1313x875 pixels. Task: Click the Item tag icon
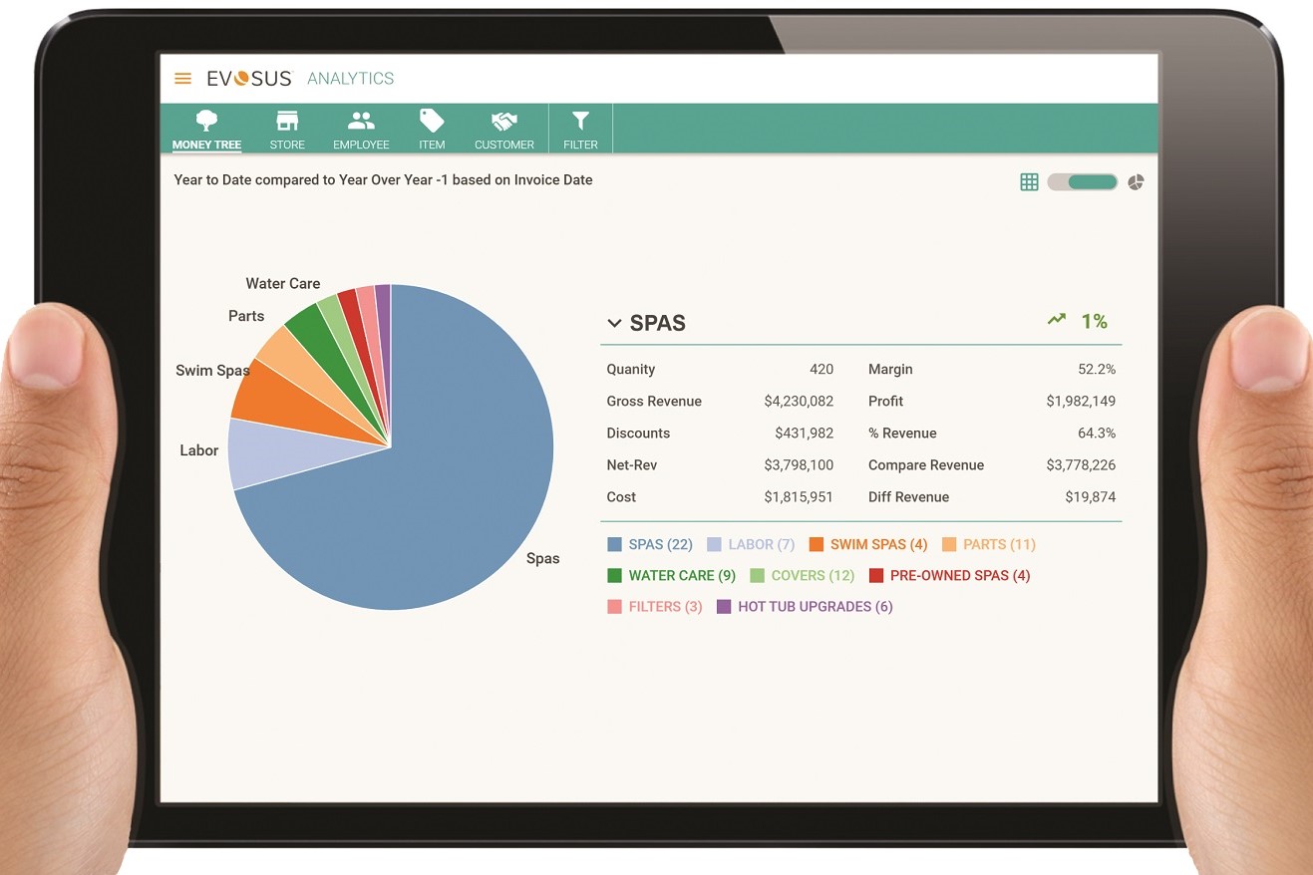[x=432, y=122]
